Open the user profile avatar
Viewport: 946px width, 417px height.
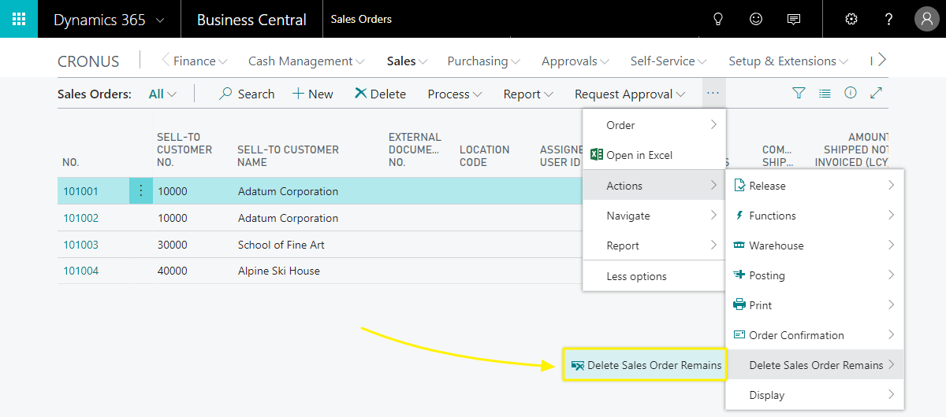click(926, 20)
